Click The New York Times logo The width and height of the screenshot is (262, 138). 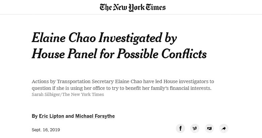point(133,7)
